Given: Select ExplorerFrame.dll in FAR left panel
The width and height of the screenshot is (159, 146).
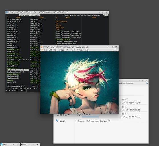Looking at the screenshot, I should (18, 70).
